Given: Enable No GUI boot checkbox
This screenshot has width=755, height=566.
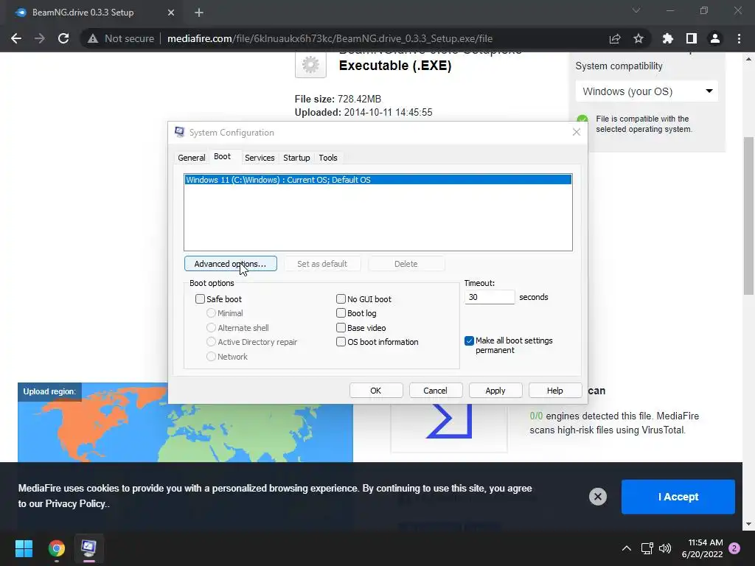Looking at the screenshot, I should (341, 299).
